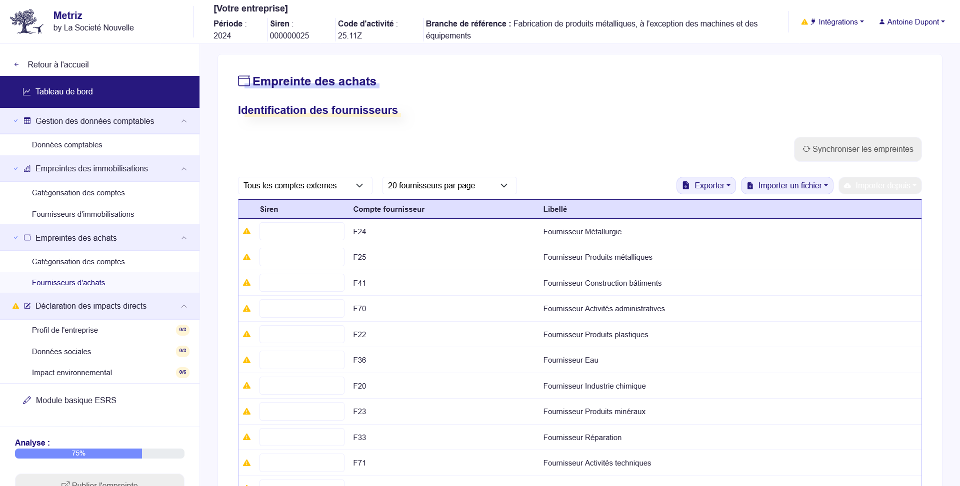Click the warning triangle beside Déclaration des impacts directs
Image resolution: width=960 pixels, height=486 pixels.
coord(14,306)
